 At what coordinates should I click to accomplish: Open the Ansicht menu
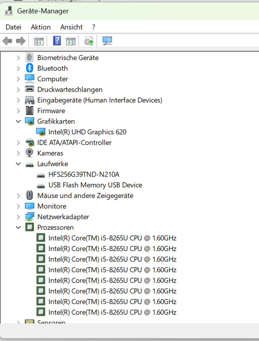pyautogui.click(x=71, y=27)
